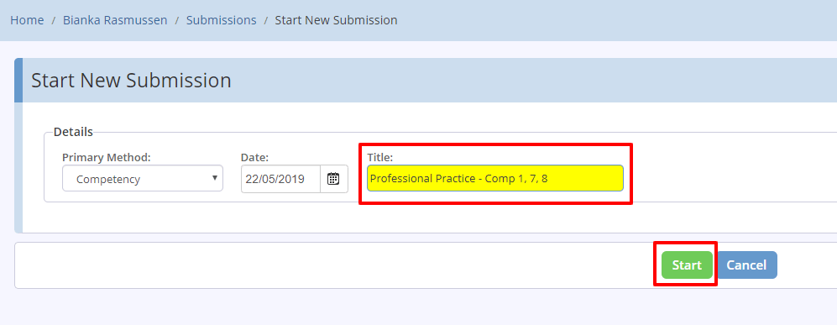The image size is (837, 325).
Task: Click the 'Title:' field label
Action: [x=379, y=157]
